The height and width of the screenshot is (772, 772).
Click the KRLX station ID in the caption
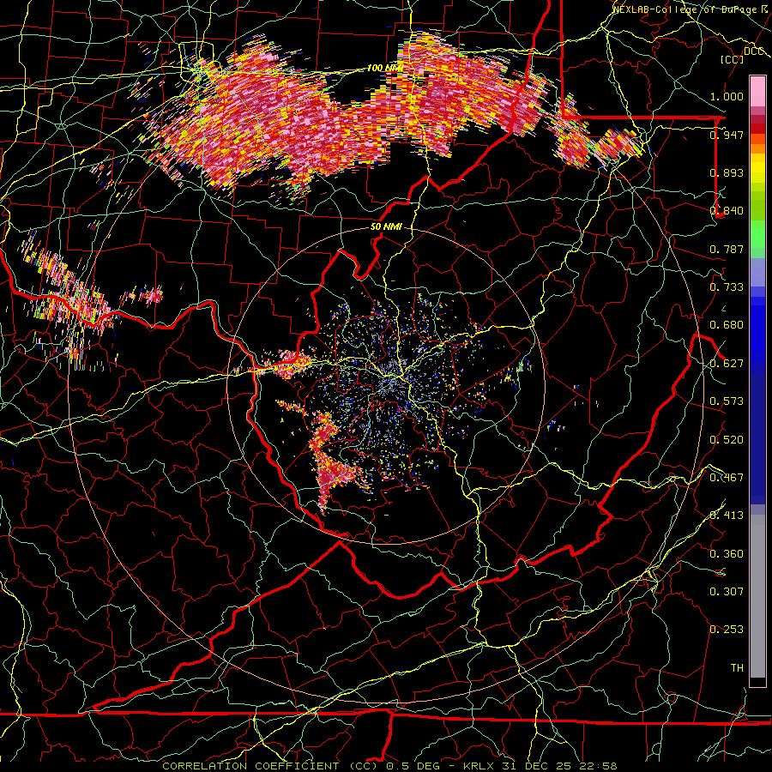(x=480, y=766)
